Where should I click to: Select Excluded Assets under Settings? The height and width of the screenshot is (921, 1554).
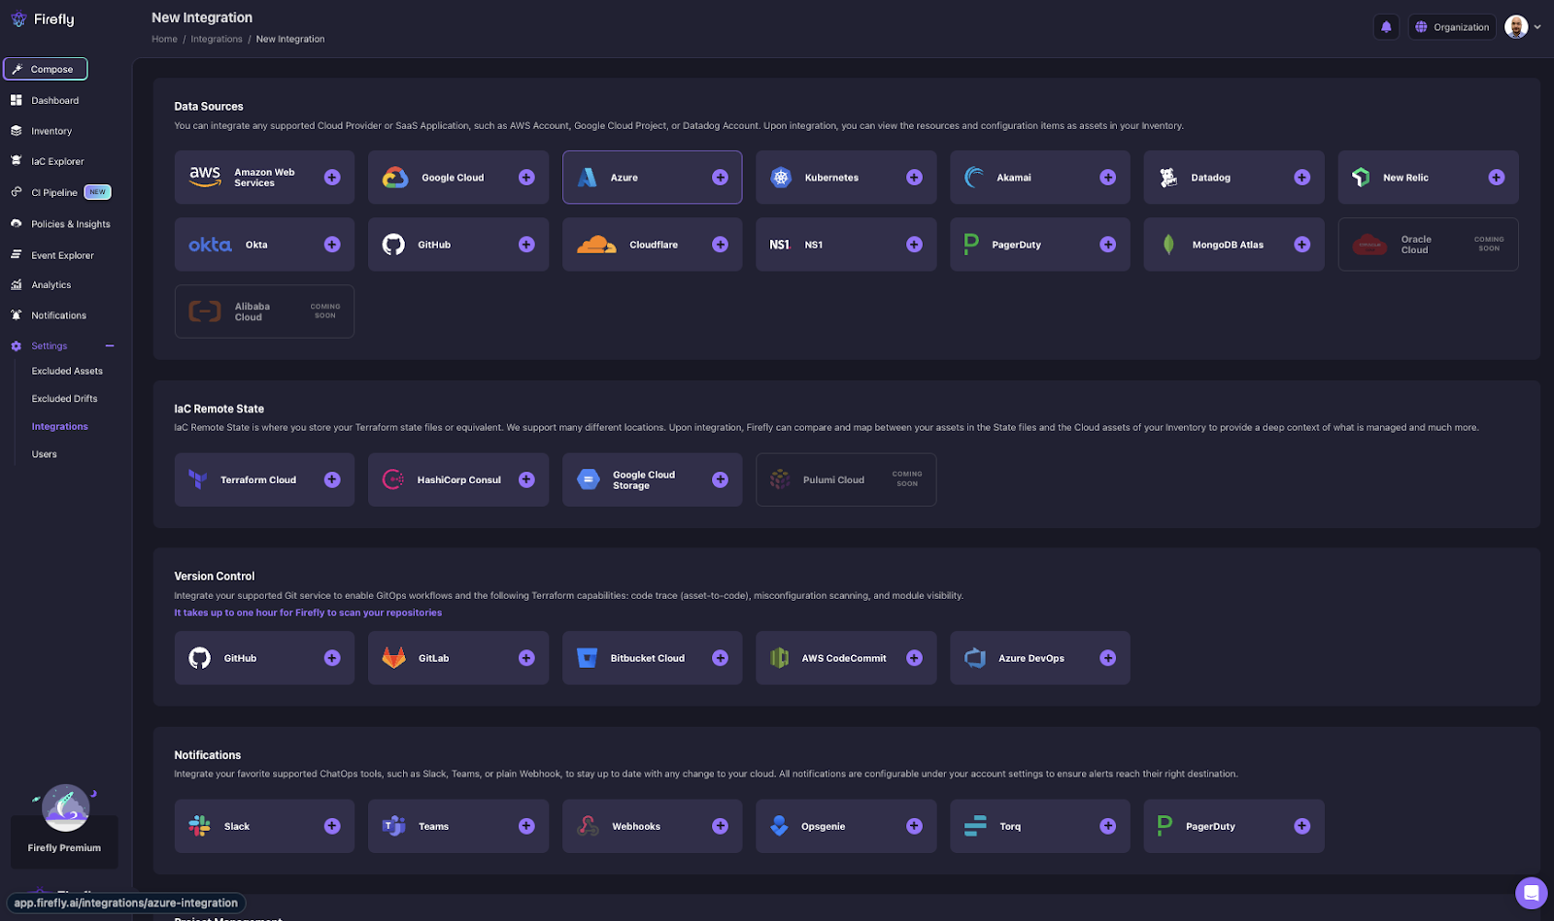point(67,371)
